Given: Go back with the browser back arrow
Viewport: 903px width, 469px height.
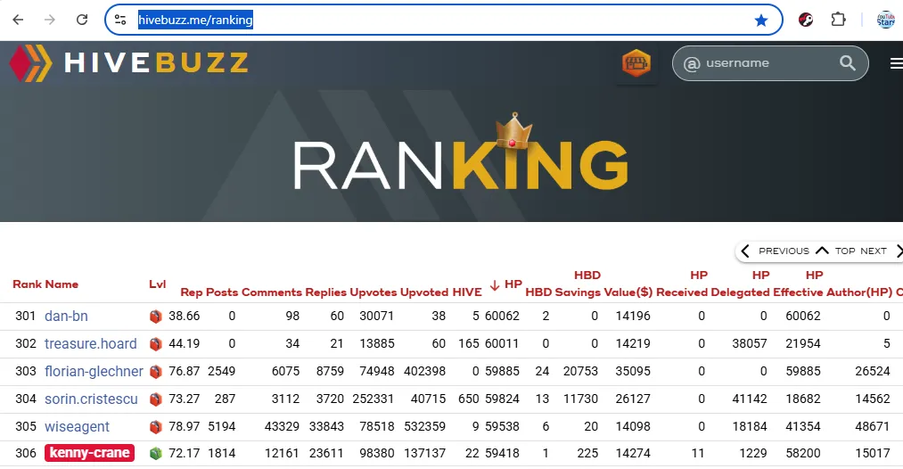Looking at the screenshot, I should [18, 20].
